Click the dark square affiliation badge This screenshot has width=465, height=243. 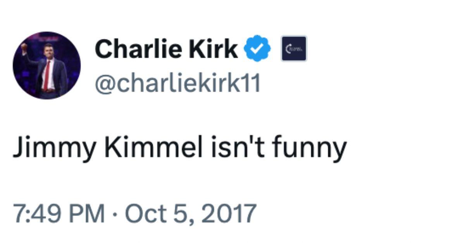click(x=294, y=48)
